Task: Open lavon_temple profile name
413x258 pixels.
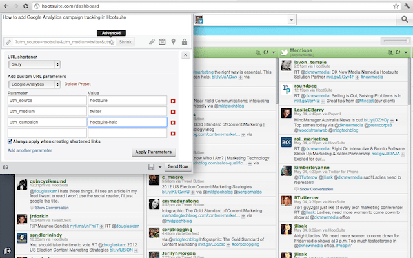Action: tap(310, 62)
